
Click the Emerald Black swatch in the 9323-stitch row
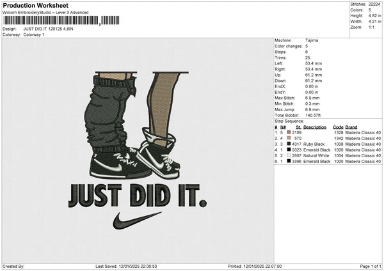[289, 150]
